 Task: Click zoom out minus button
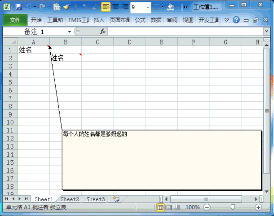pos(207,207)
